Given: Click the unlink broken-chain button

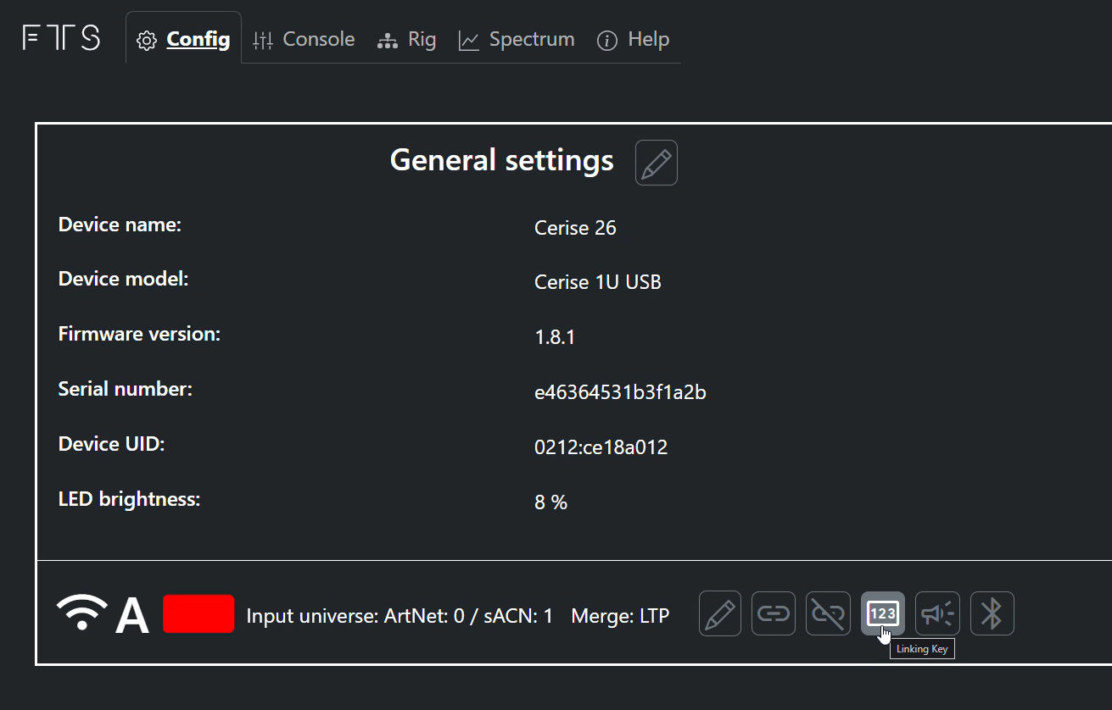Looking at the screenshot, I should click(x=828, y=613).
